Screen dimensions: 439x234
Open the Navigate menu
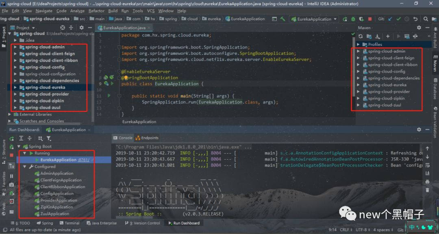pyautogui.click(x=44, y=11)
